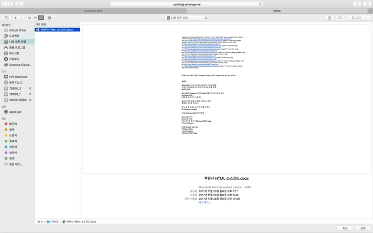Image resolution: width=373 pixels, height=233 pixels.
Task: Go back in Safari browser
Action: coord(5,4)
